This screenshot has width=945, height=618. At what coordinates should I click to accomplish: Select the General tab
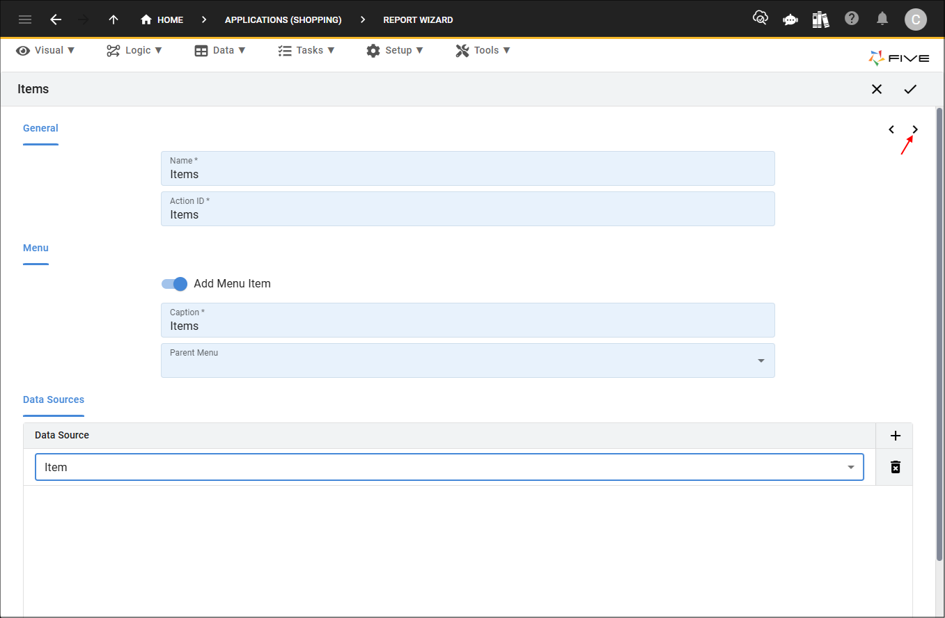click(40, 129)
